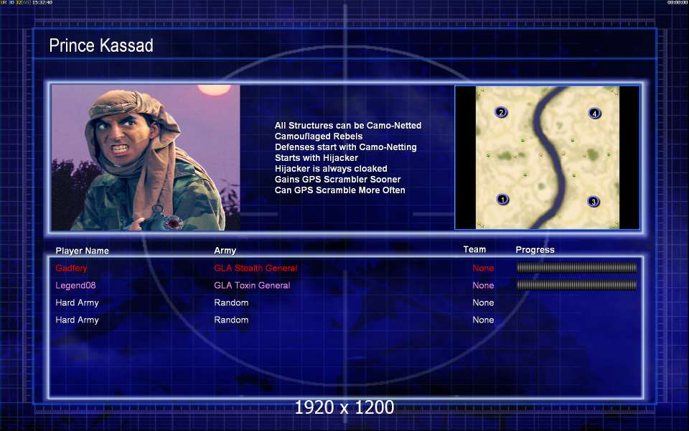
Task: Click 'Defenses start with Camo-Netting' line
Action: [x=346, y=147]
